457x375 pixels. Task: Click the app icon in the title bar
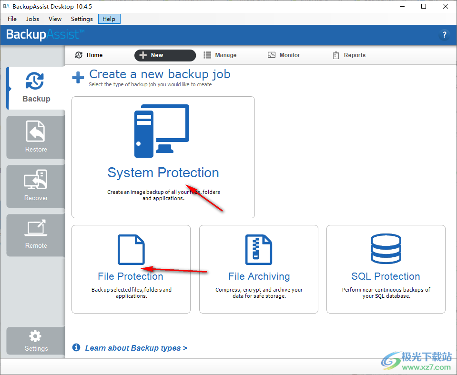(x=6, y=6)
